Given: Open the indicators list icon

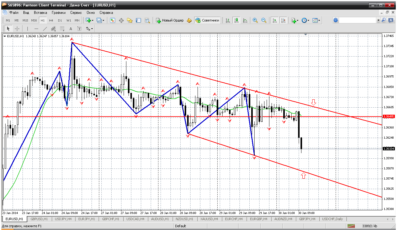Looking at the screenshot, I should (293, 20).
